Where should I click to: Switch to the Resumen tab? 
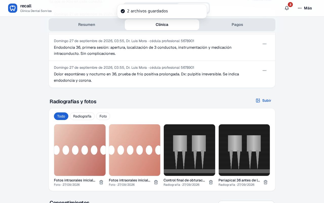coord(87,25)
